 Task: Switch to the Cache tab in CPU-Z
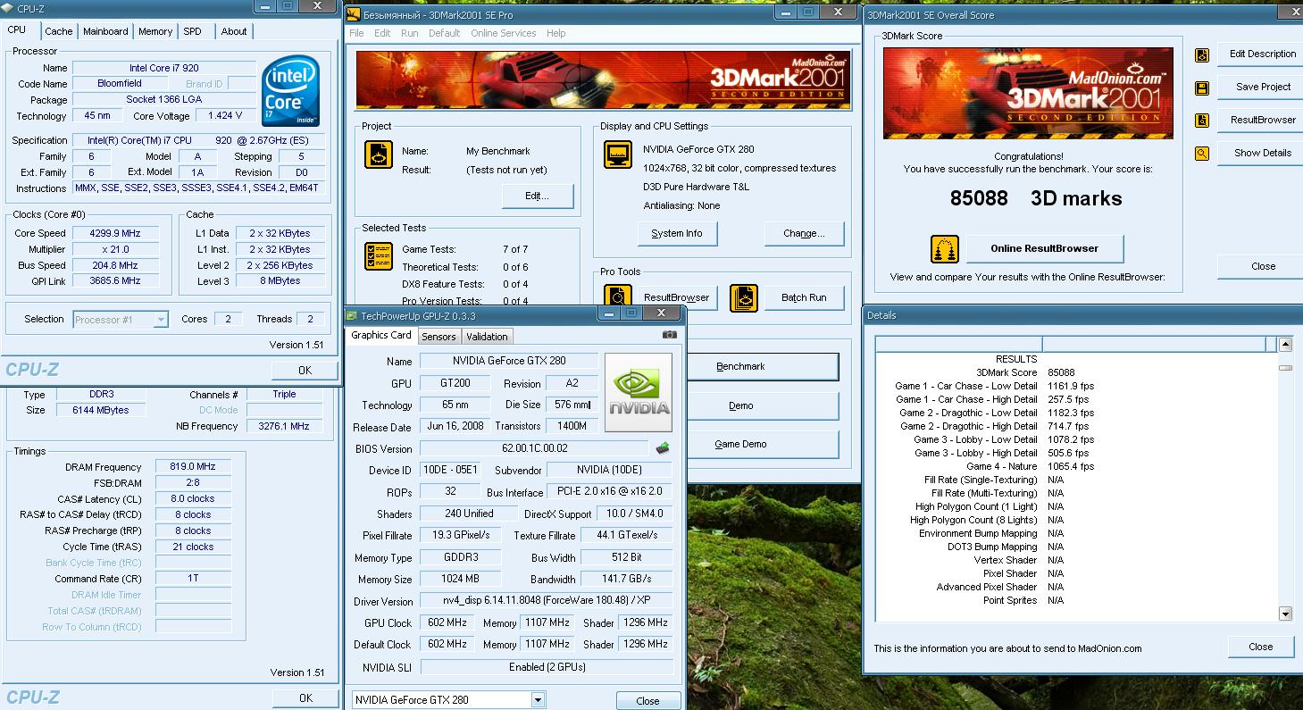click(x=59, y=31)
